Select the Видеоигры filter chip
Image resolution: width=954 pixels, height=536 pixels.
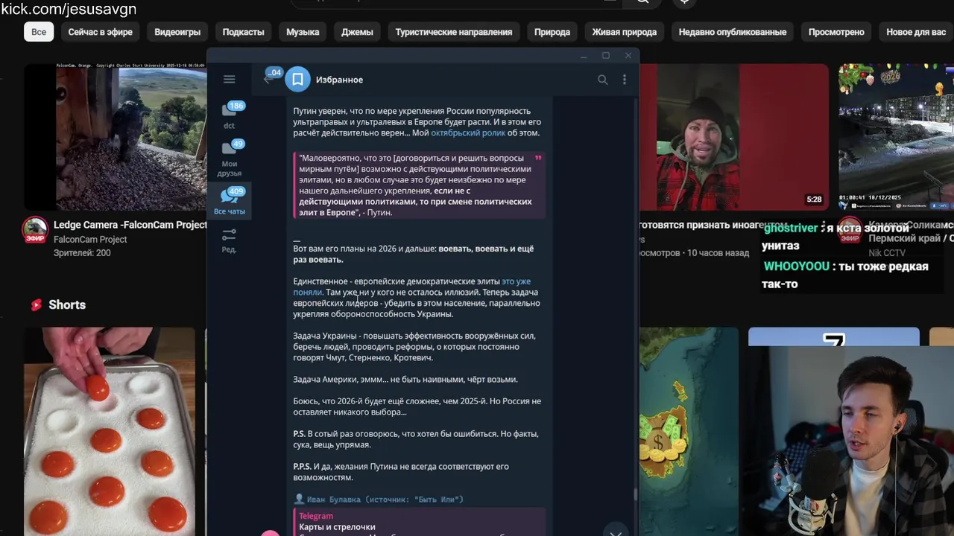[177, 32]
